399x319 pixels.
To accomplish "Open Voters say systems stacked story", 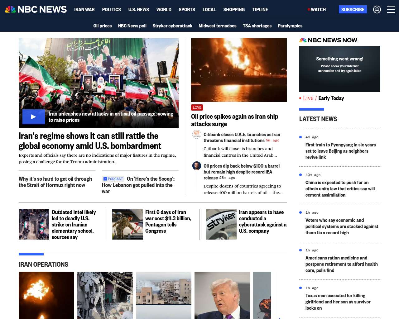I will 342,226.
